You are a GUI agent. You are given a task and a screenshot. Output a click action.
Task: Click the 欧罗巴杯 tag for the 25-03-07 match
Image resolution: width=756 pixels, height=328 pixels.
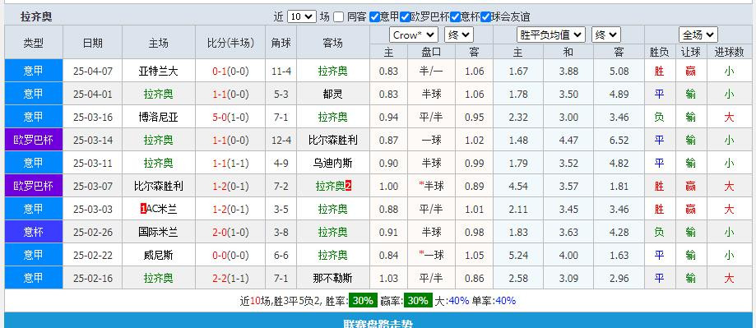pos(34,186)
